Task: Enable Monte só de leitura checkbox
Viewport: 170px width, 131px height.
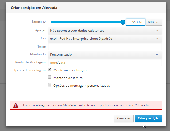Action: (x=50, y=77)
